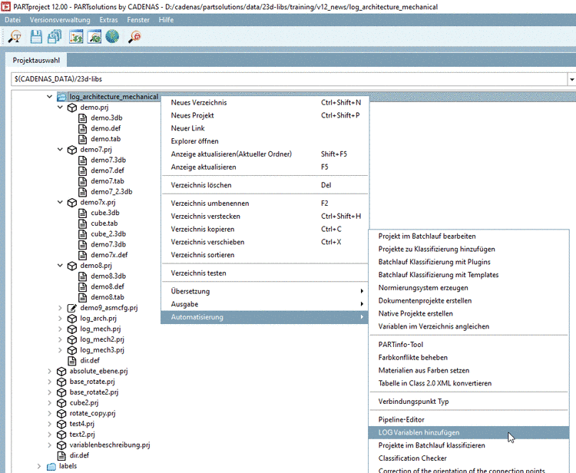The width and height of the screenshot is (576, 473).
Task: Collapse the demo7x.prj tree node
Action: (x=60, y=202)
